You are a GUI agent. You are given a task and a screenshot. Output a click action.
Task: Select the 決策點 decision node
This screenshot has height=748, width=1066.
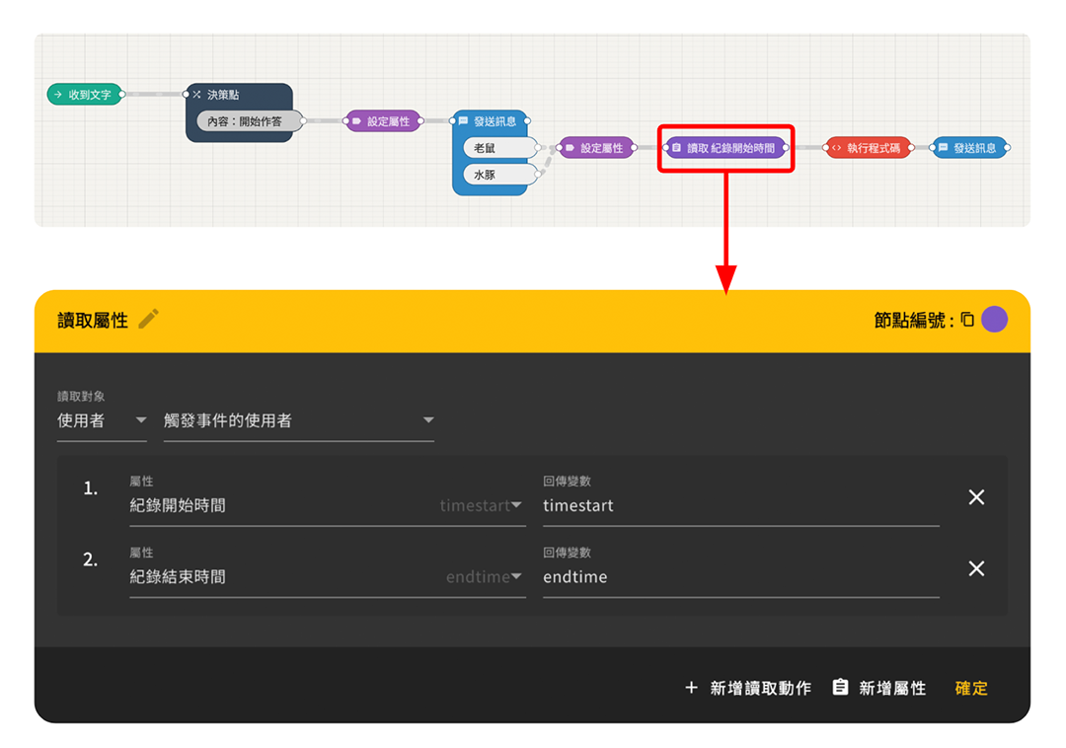click(239, 95)
